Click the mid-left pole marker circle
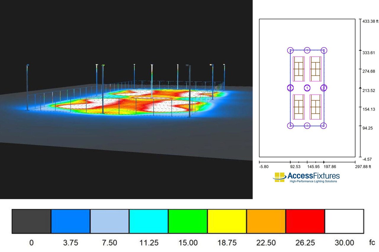379x252 pixels. [290, 88]
